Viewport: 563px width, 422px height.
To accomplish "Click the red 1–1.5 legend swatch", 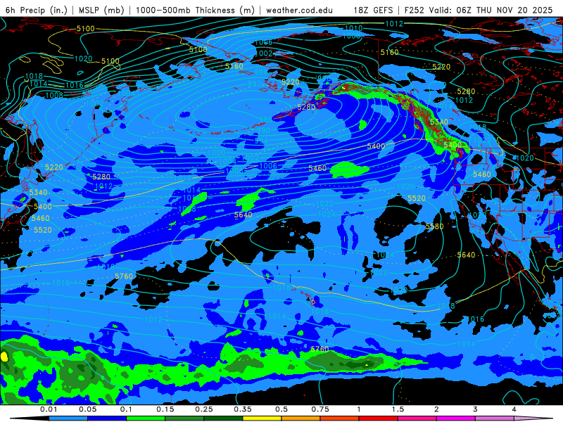I will (x=379, y=418).
